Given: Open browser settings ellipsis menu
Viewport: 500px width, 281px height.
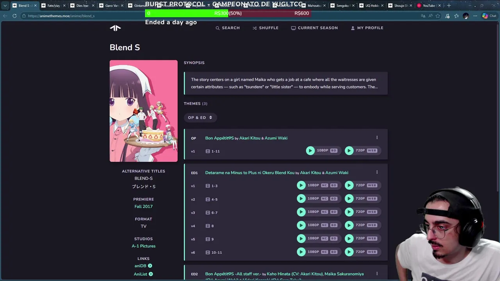Looking at the screenshot, I should coord(475,16).
